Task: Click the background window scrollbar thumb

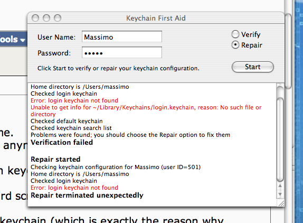Action: point(288,51)
